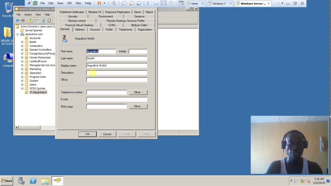This screenshot has width=331, height=186.
Task: Click the Office input field
Action: click(x=117, y=80)
